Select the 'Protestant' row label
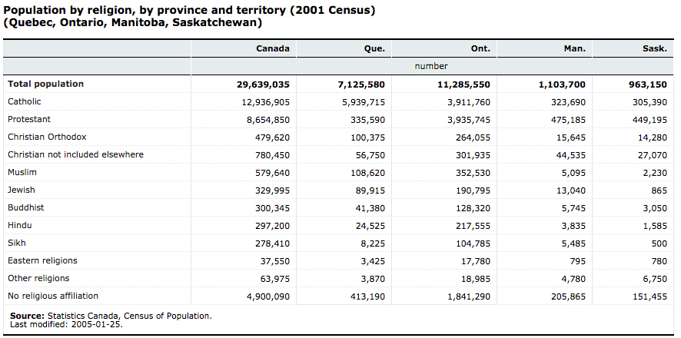This screenshot has height=338, width=681. [29, 119]
